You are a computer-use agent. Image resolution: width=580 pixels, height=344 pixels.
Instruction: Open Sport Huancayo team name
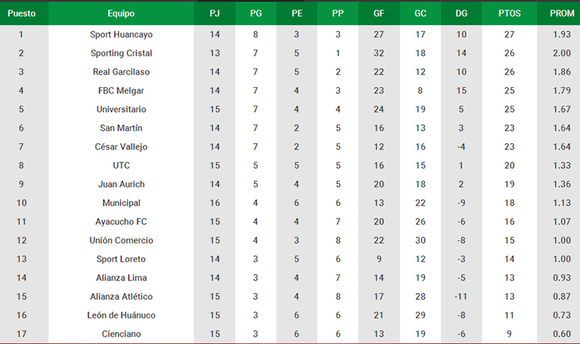click(x=121, y=34)
